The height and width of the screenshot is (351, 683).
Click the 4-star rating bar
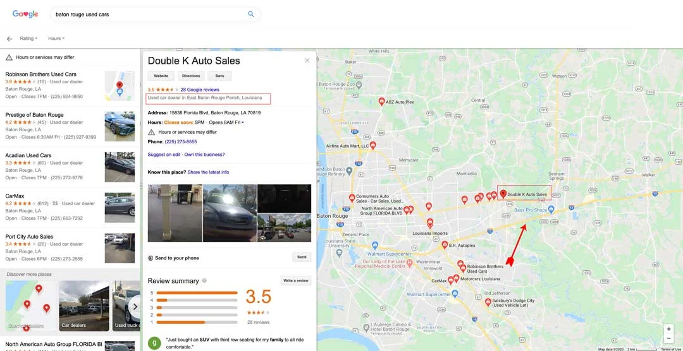pyautogui.click(x=197, y=300)
